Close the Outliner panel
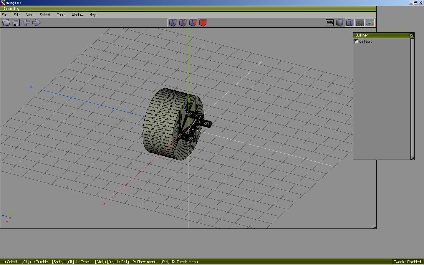 click(x=412, y=35)
